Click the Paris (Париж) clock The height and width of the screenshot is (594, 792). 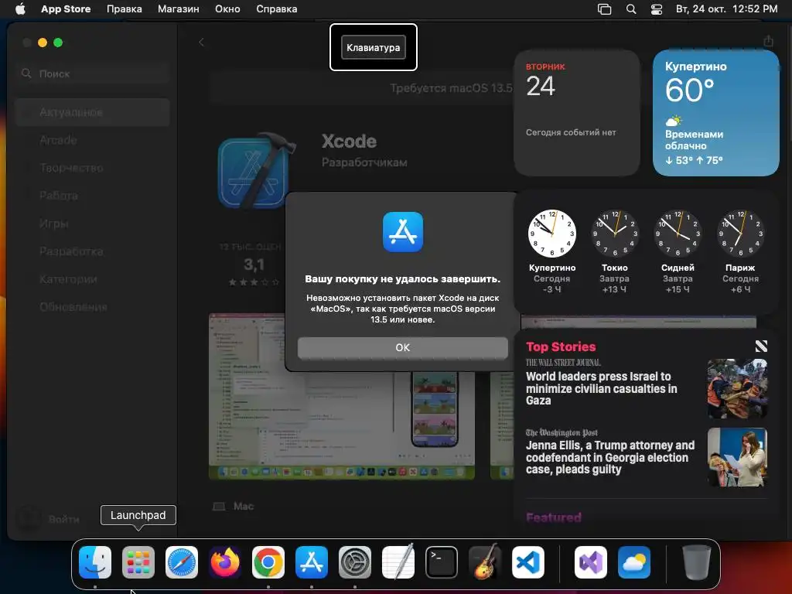coord(740,234)
